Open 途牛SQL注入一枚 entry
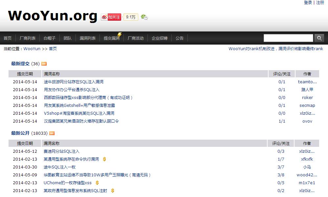 [60, 167]
